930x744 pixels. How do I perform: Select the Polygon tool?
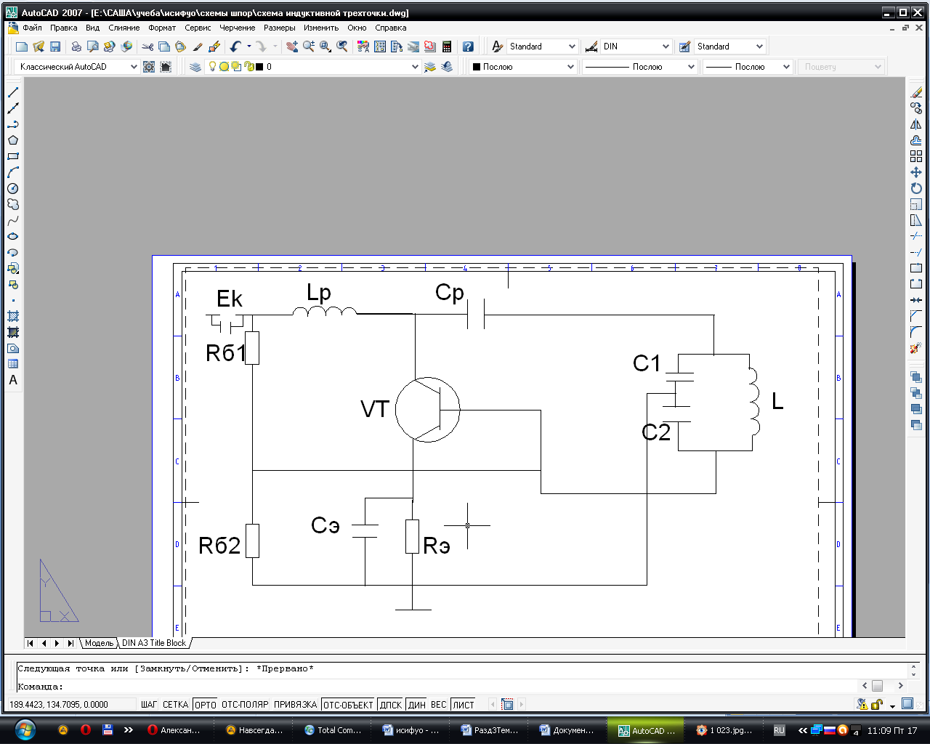13,140
